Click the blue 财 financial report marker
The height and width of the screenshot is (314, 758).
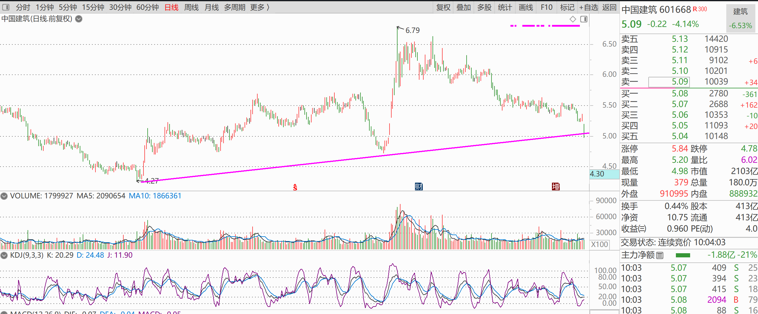pyautogui.click(x=419, y=187)
